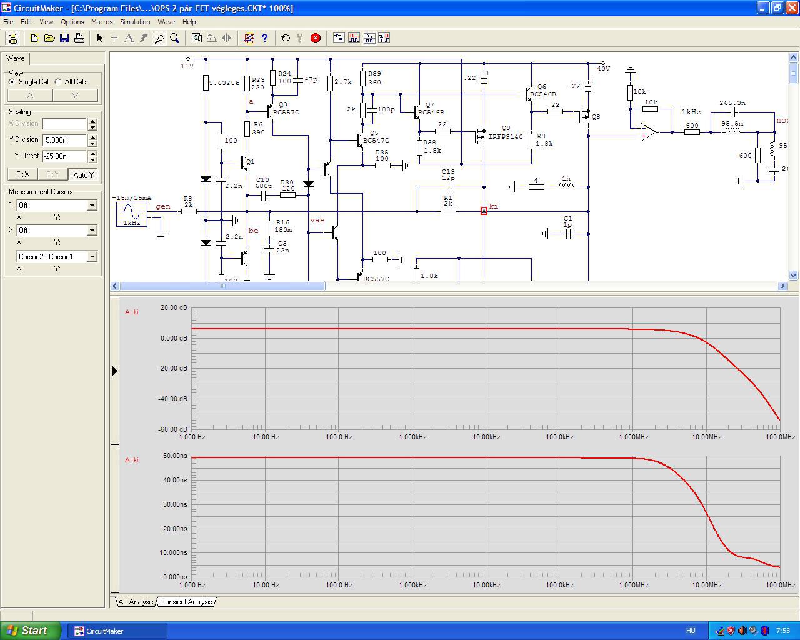The width and height of the screenshot is (800, 640).
Task: Click the trace waveform toolbar icon
Action: coord(354,38)
